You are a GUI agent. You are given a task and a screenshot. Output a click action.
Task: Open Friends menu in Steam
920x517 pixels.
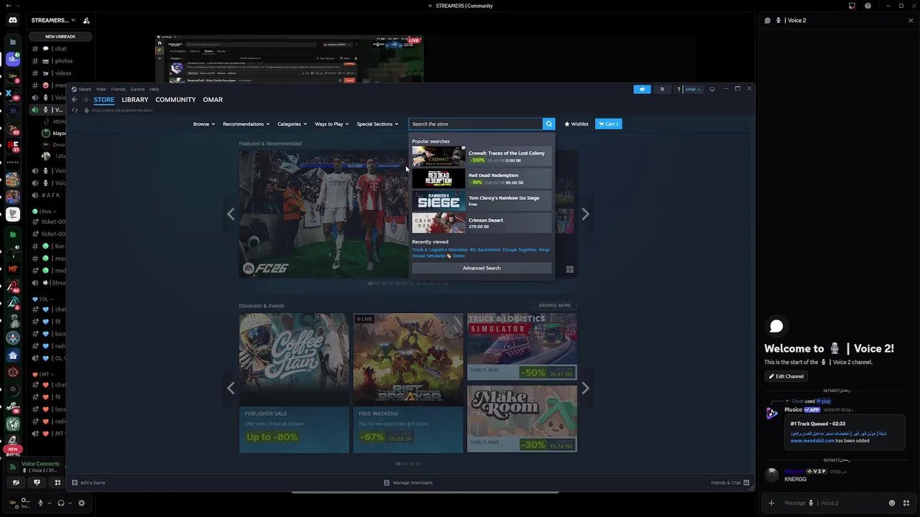[118, 89]
